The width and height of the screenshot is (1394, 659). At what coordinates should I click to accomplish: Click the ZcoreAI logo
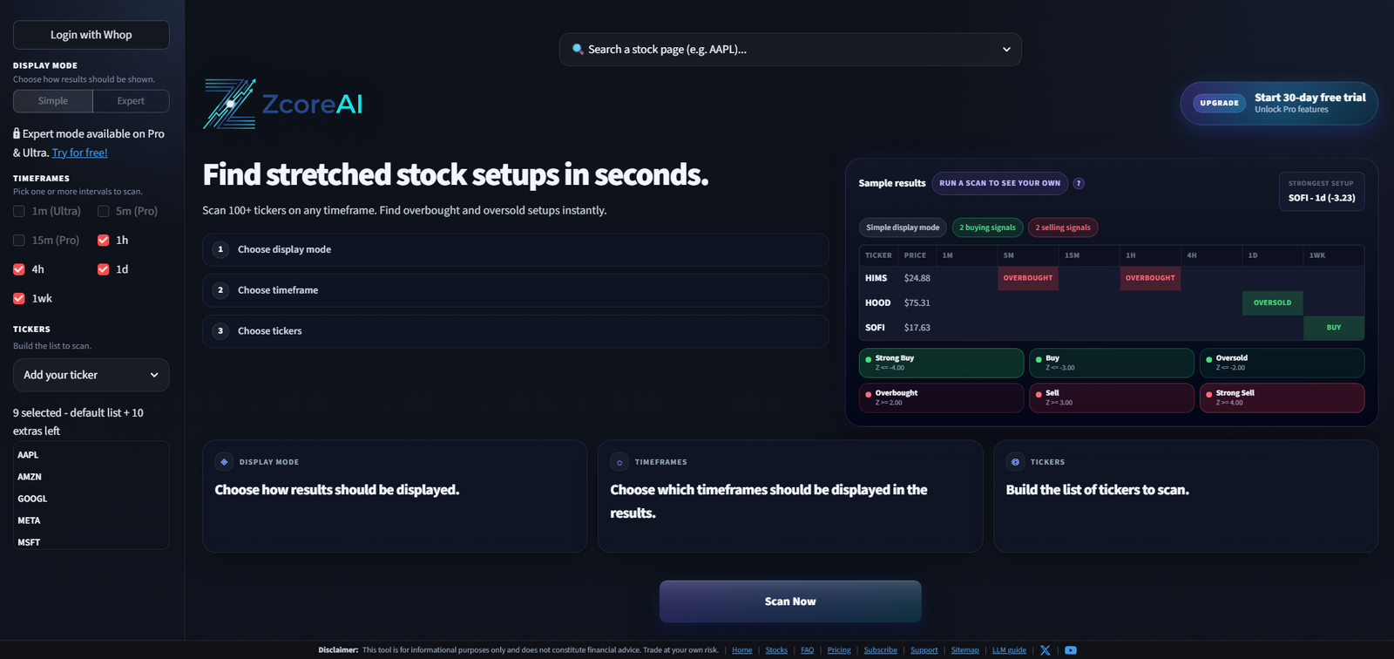point(283,104)
